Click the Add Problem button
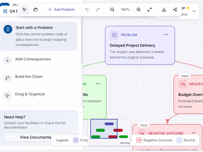 61,9
